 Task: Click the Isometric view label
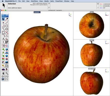37,12
